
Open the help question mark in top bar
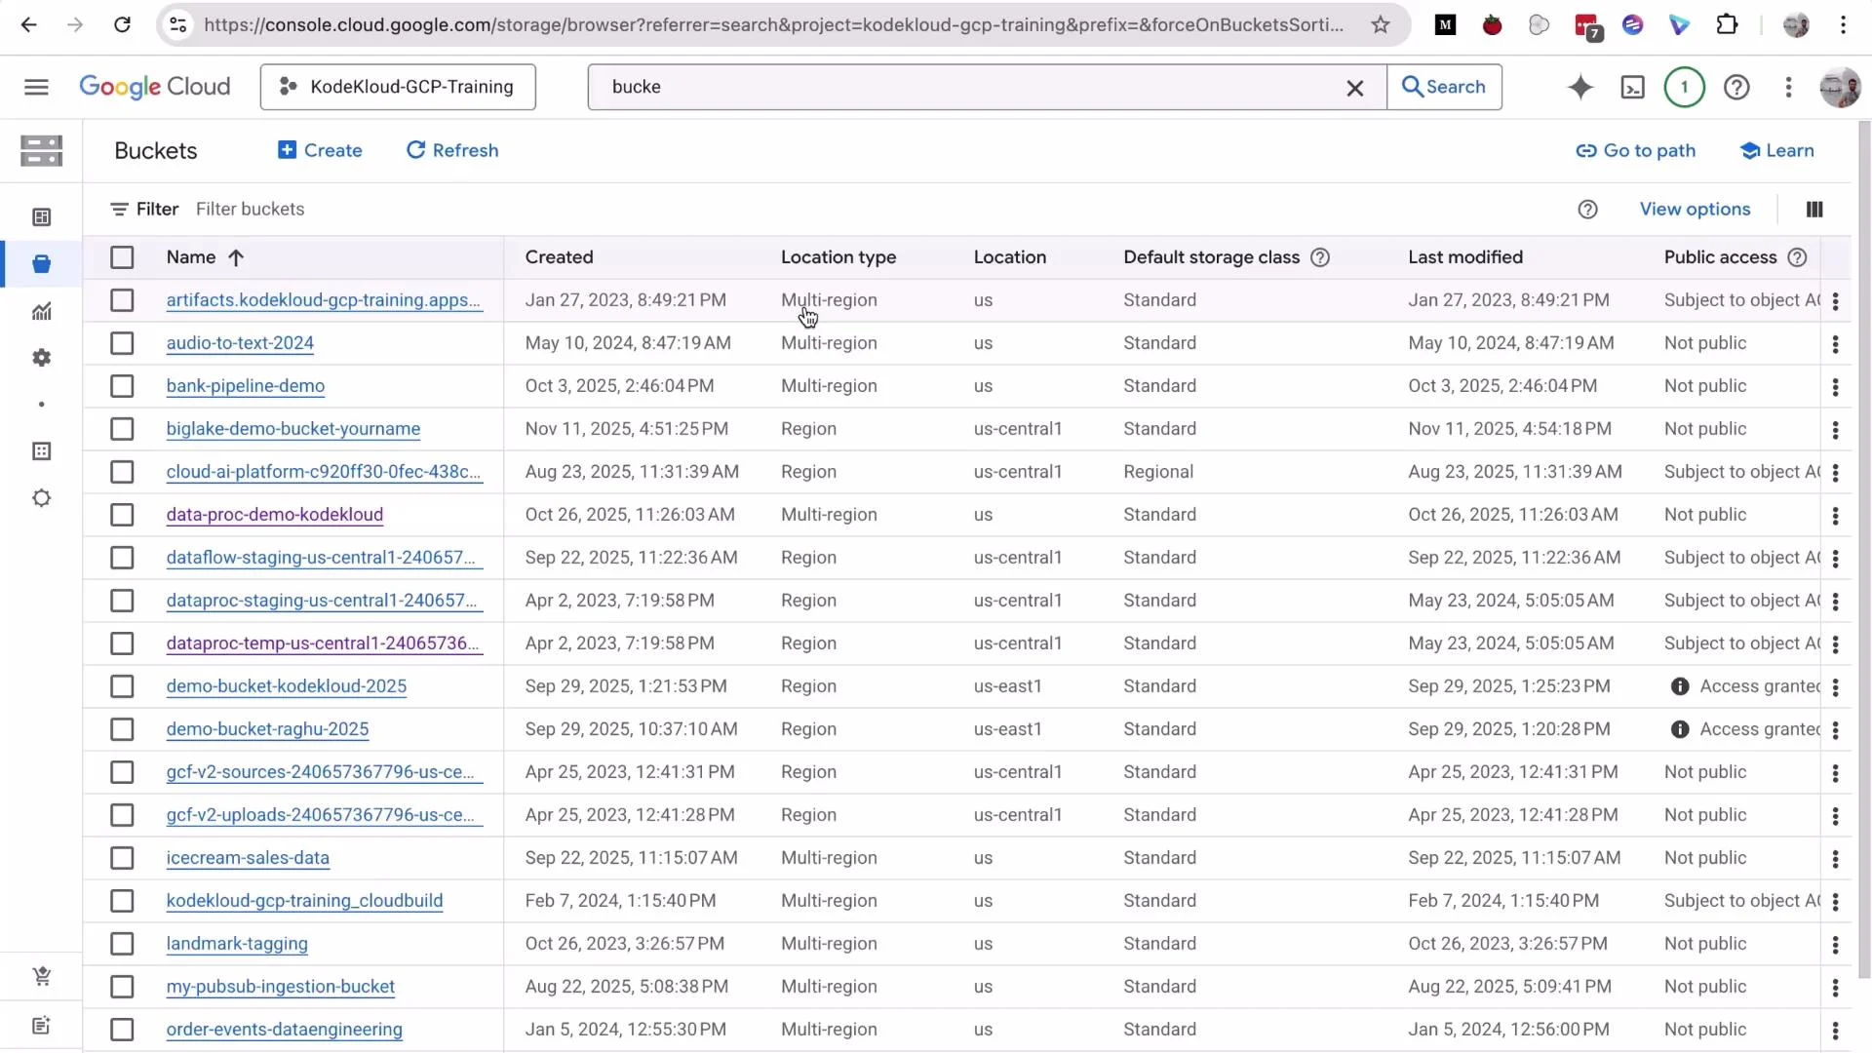coord(1736,88)
